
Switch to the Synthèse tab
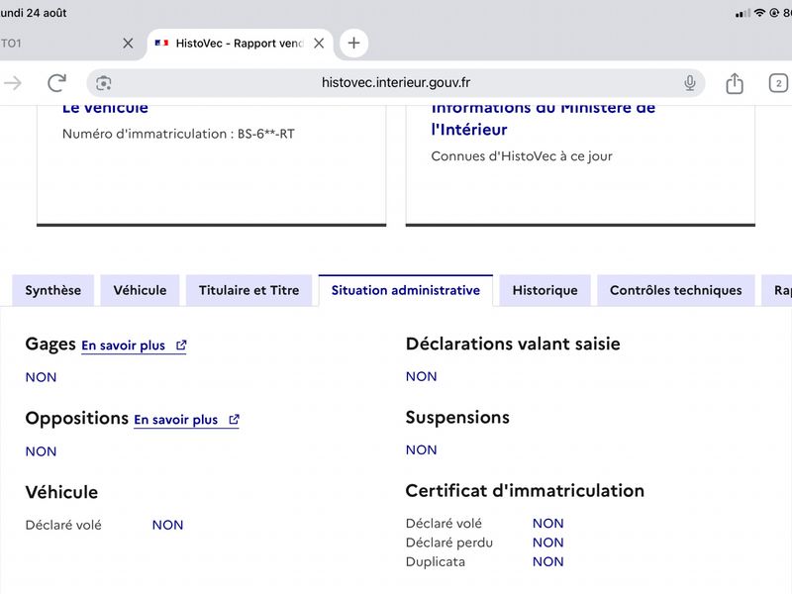click(x=53, y=290)
